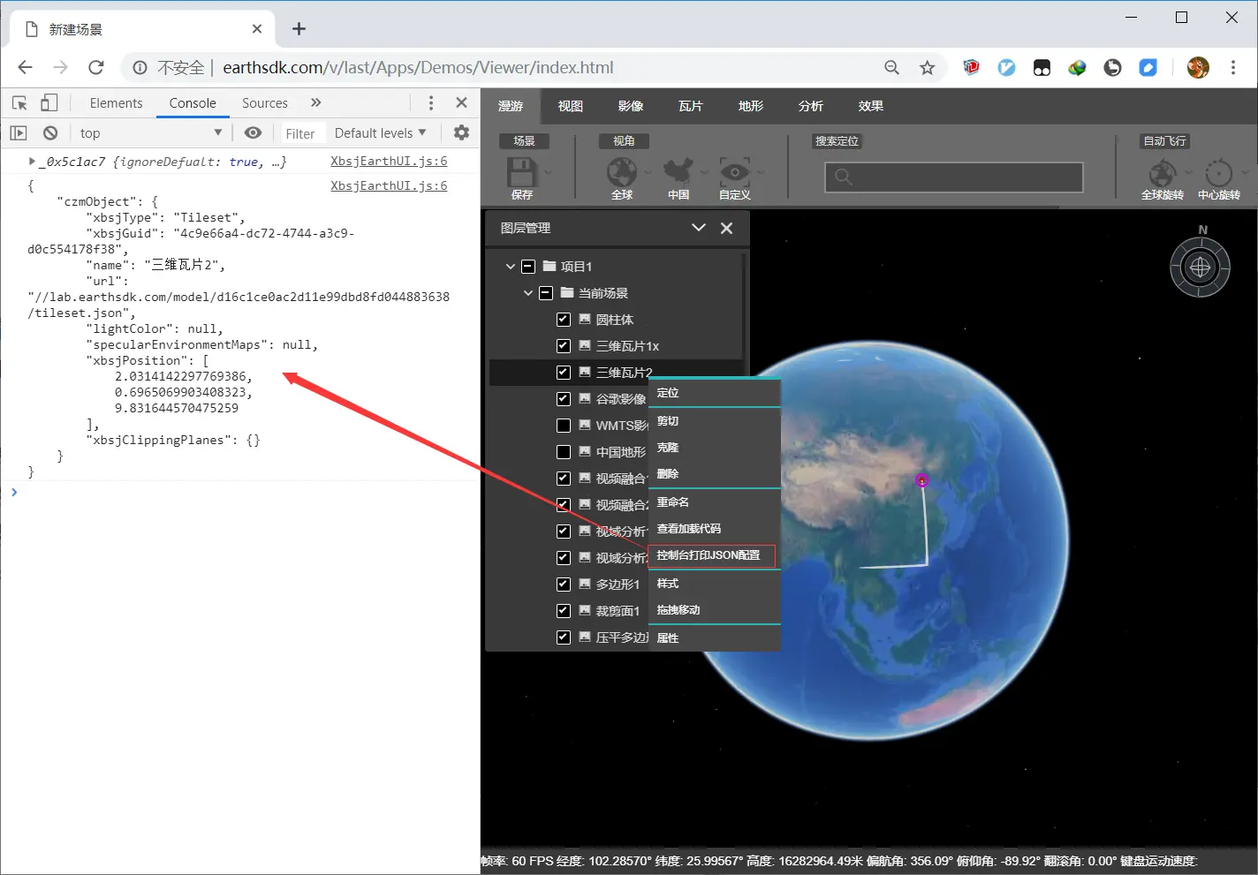
Task: Open the Default levels dropdown
Action: coord(380,132)
